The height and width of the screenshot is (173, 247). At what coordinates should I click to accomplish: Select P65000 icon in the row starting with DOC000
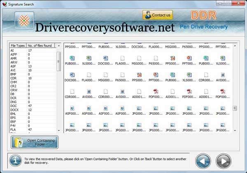[x=122, y=75]
